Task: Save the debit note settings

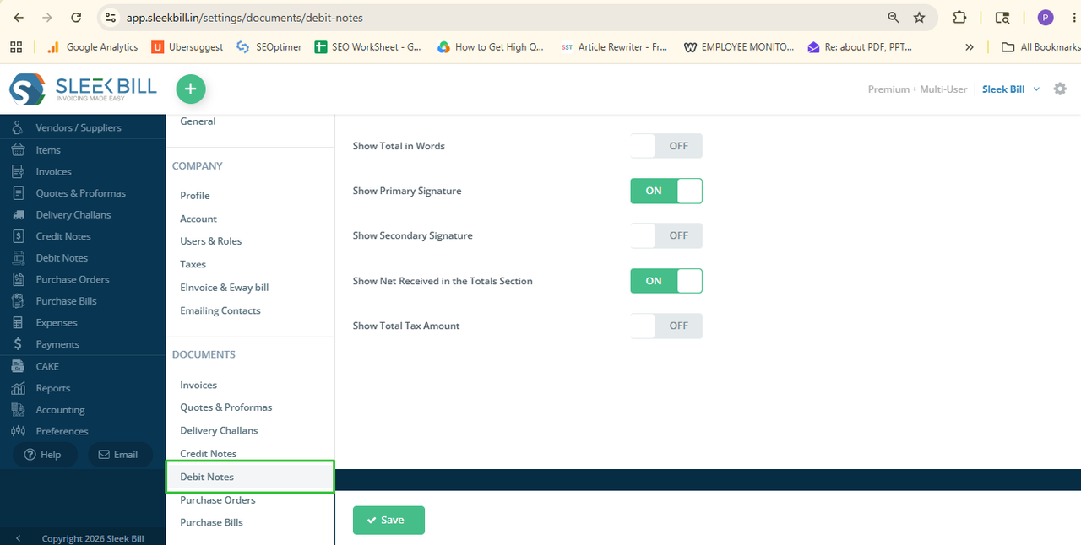Action: point(388,521)
